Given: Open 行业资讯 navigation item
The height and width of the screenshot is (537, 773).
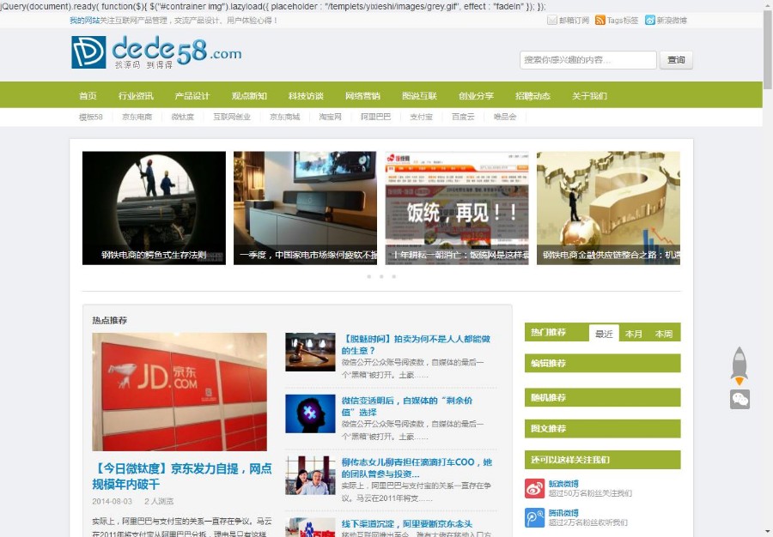Looking at the screenshot, I should [x=136, y=95].
